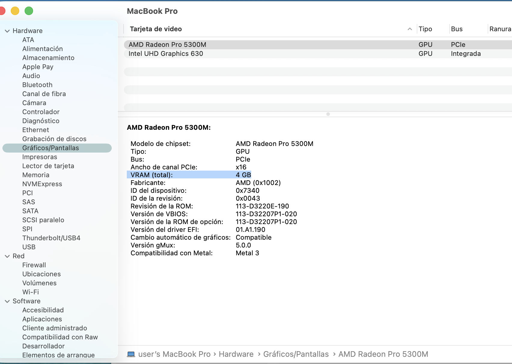Click Gráficos/Pantallas in the path bar
The image size is (512, 364).
tap(296, 354)
